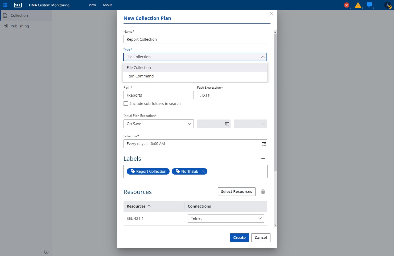This screenshot has width=394, height=256.
Task: Click the yellow warning alerts icon
Action: 358,5
